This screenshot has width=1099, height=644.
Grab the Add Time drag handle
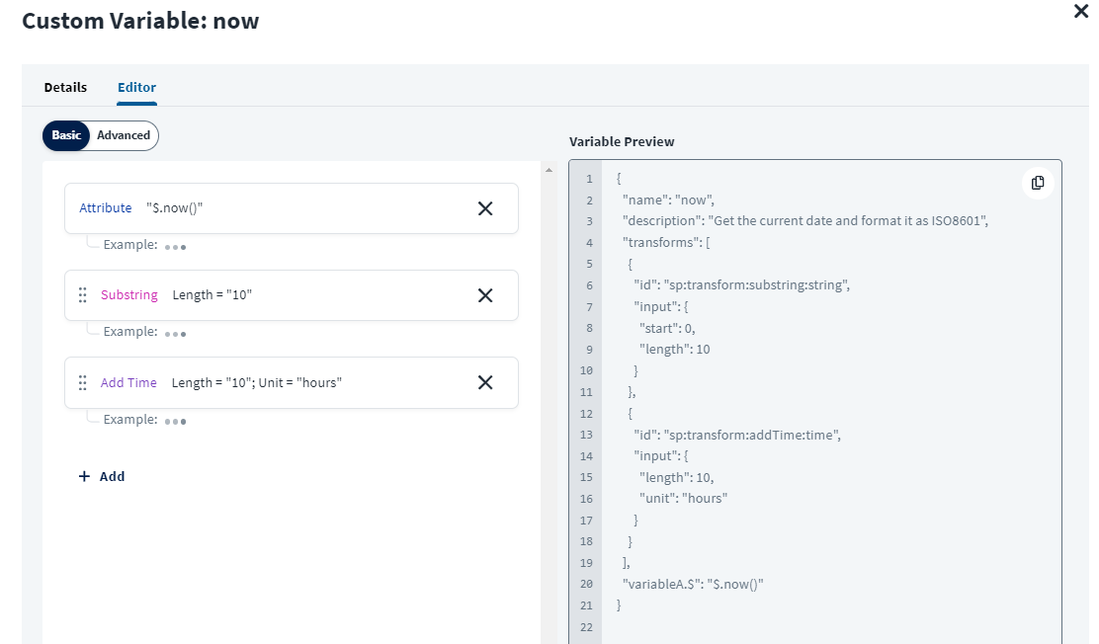pos(83,382)
